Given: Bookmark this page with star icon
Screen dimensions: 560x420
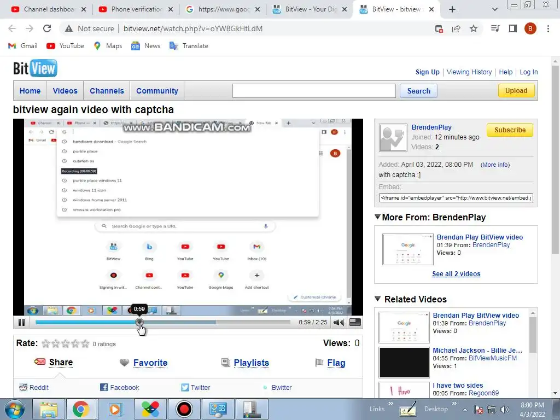Looking at the screenshot, I should coord(474,28).
